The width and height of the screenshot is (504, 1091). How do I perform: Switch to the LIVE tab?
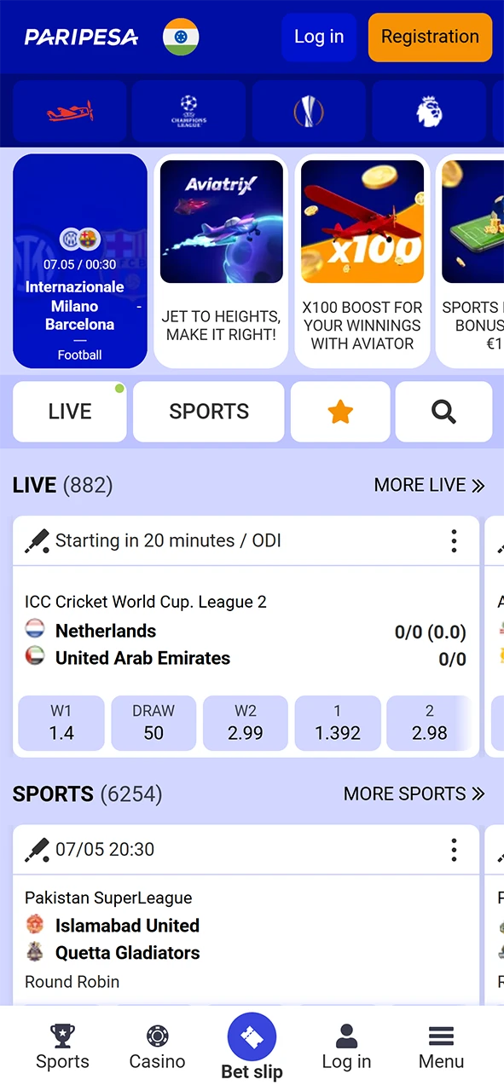(x=69, y=411)
